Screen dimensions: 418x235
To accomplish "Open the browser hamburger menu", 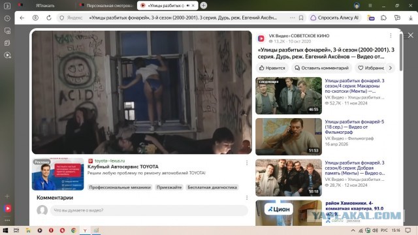I will tap(370, 6).
